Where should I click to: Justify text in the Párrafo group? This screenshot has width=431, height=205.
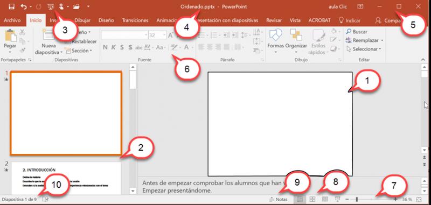226,47
